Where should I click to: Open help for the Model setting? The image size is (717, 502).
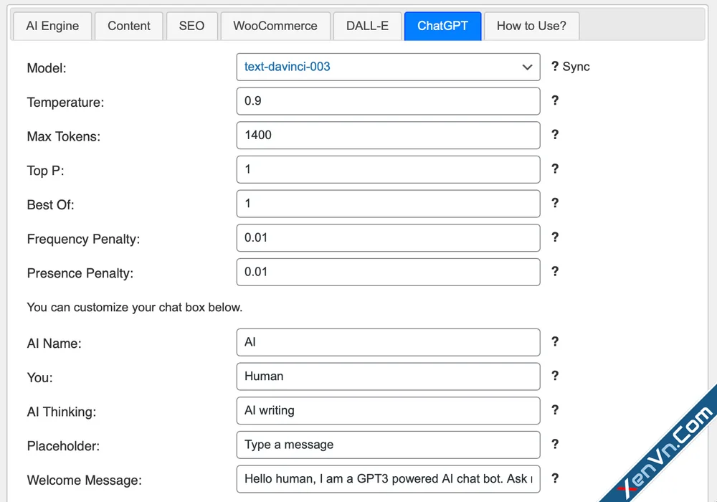point(555,66)
